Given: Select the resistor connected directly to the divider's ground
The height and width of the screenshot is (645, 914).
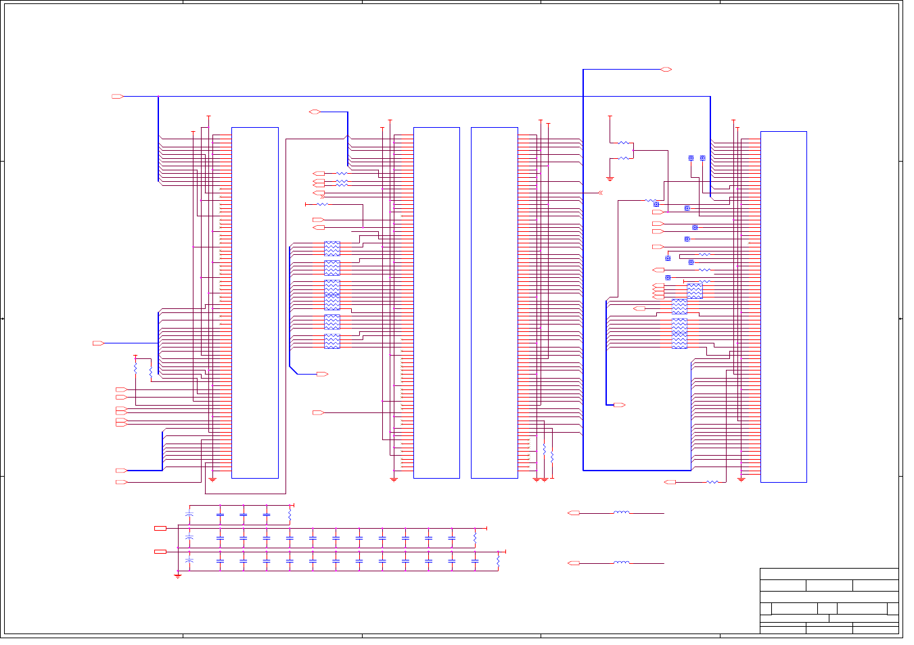Looking at the screenshot, I should pyautogui.click(x=623, y=158).
